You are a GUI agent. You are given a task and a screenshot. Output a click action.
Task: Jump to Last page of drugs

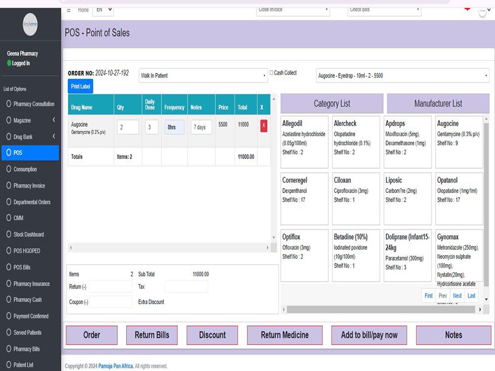471,296
